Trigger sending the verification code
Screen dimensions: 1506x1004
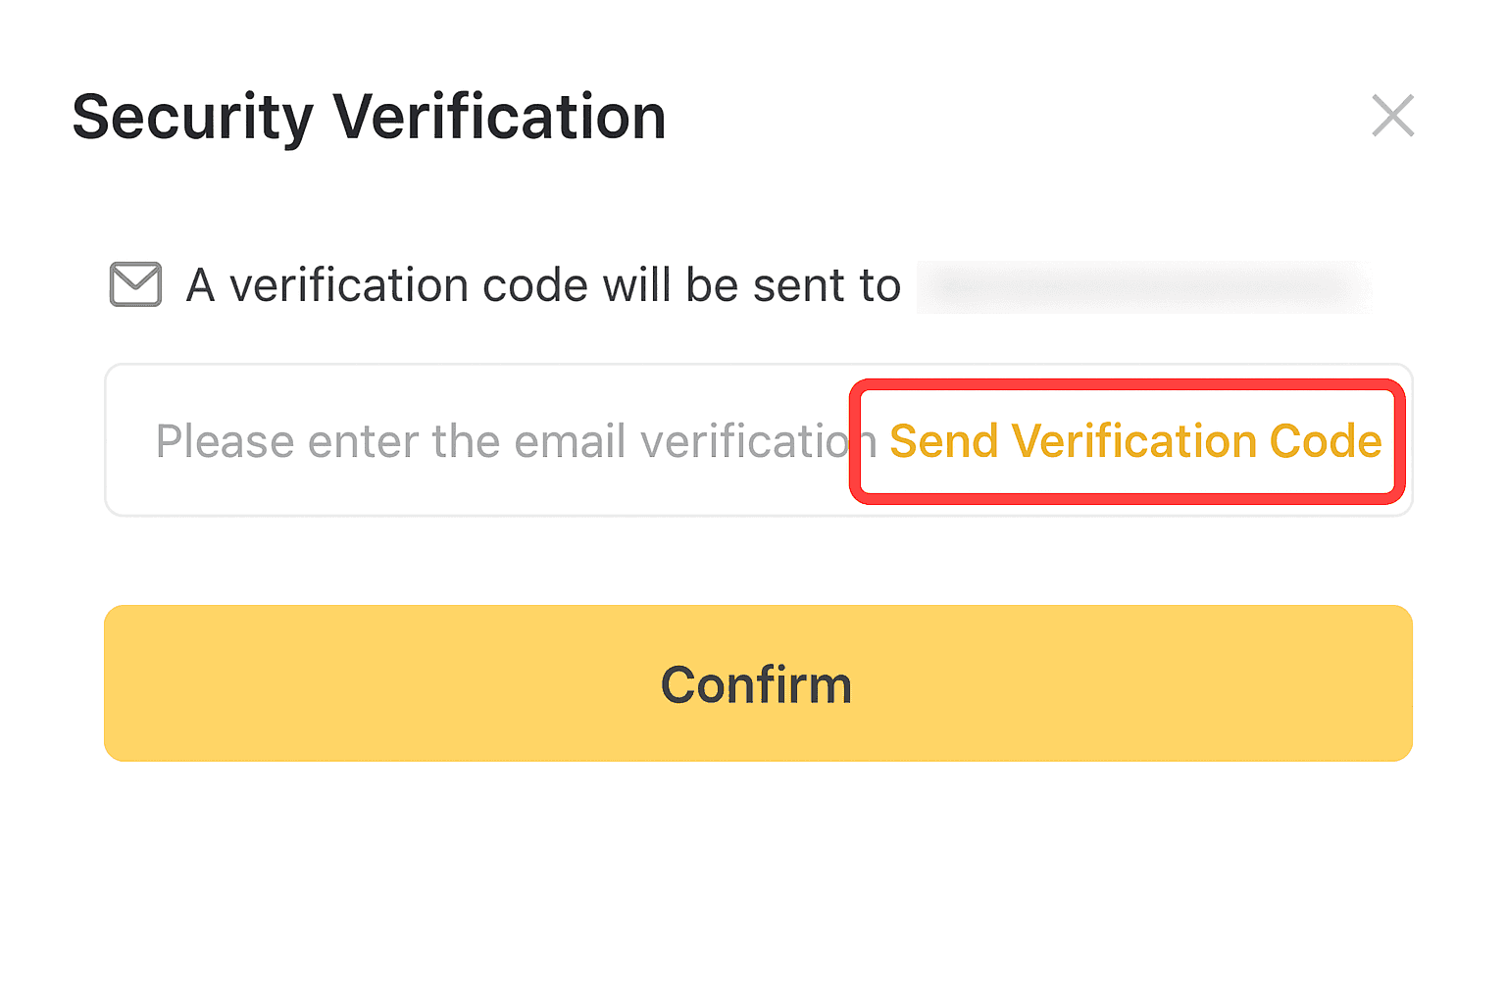click(1134, 441)
